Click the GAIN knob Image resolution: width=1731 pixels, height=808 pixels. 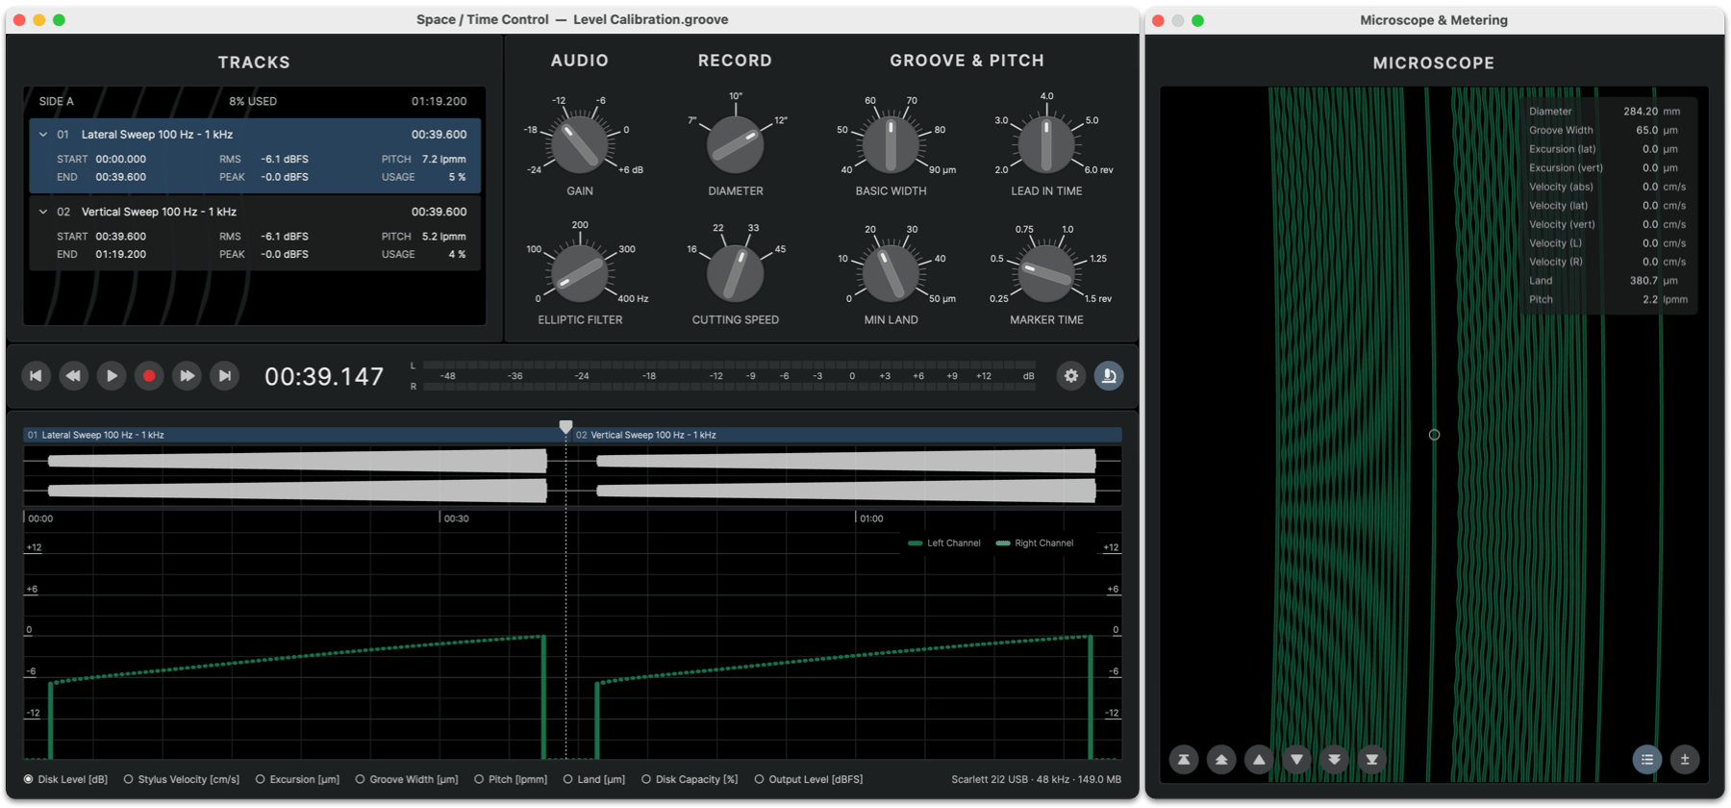pyautogui.click(x=580, y=144)
